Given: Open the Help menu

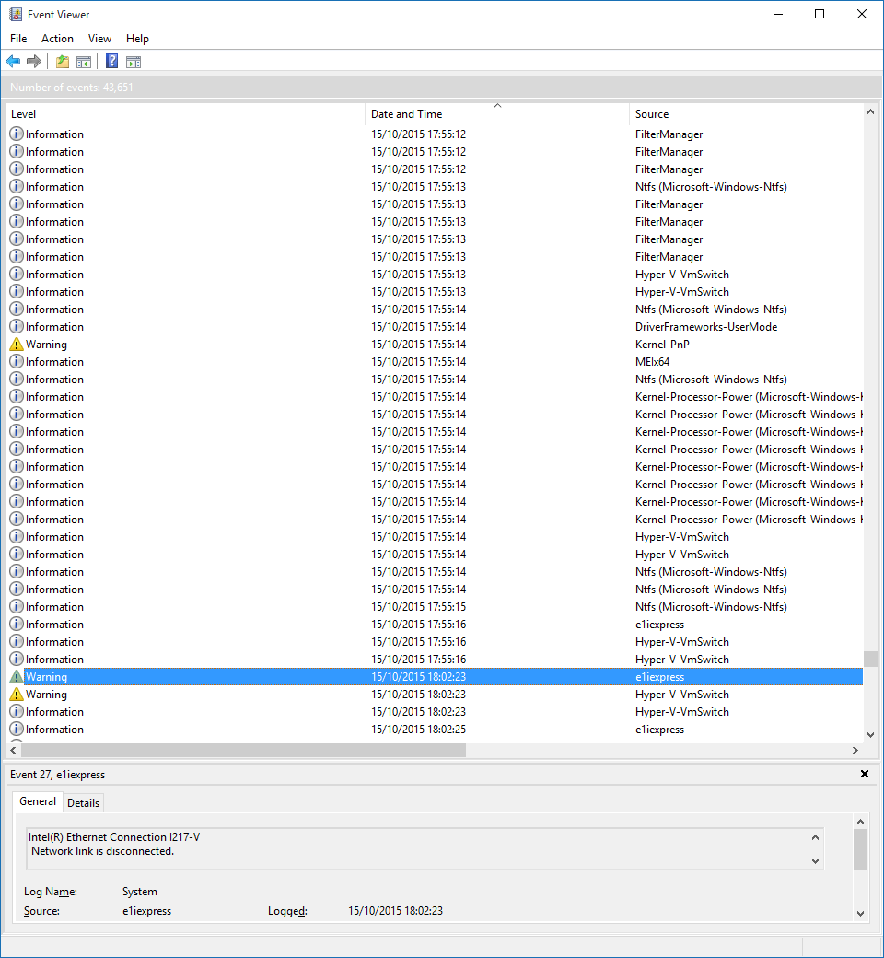Looking at the screenshot, I should 137,39.
